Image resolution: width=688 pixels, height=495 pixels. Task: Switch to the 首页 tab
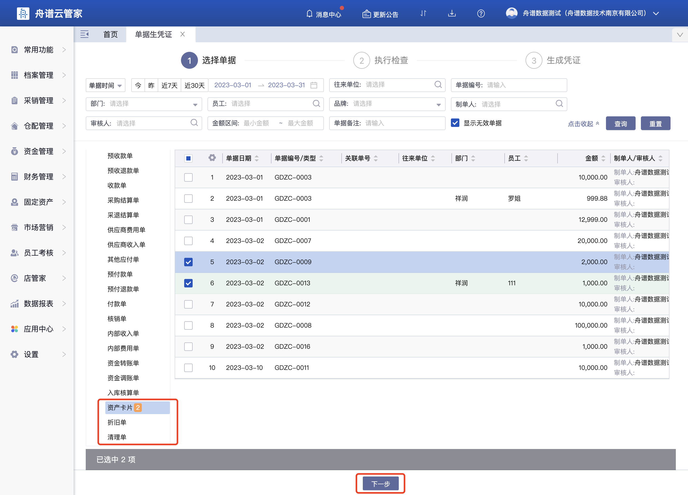pyautogui.click(x=110, y=34)
